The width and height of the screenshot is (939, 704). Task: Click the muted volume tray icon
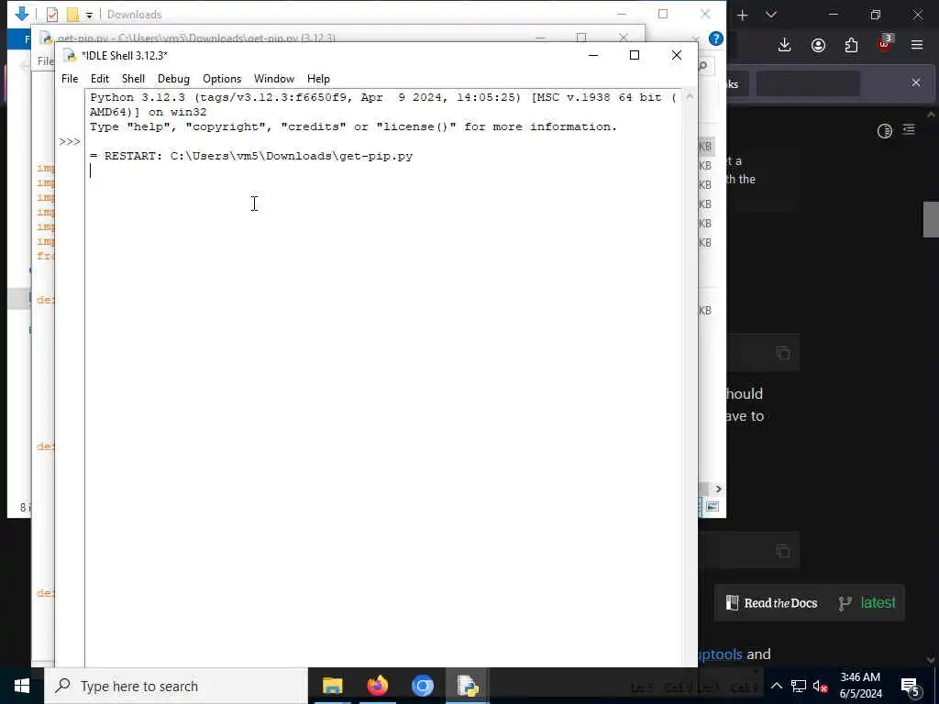821,686
